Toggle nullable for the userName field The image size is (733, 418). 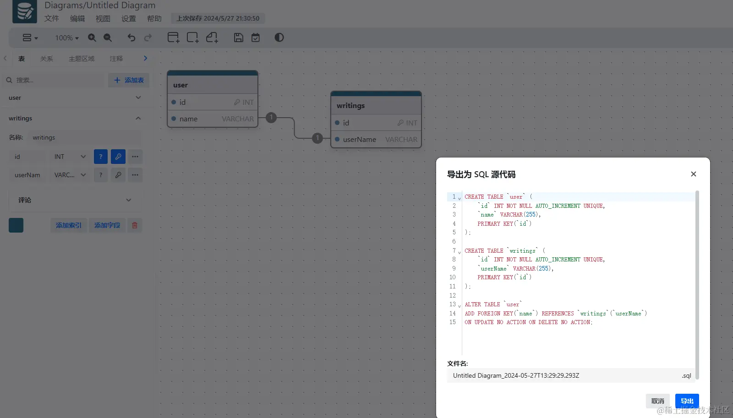[101, 175]
